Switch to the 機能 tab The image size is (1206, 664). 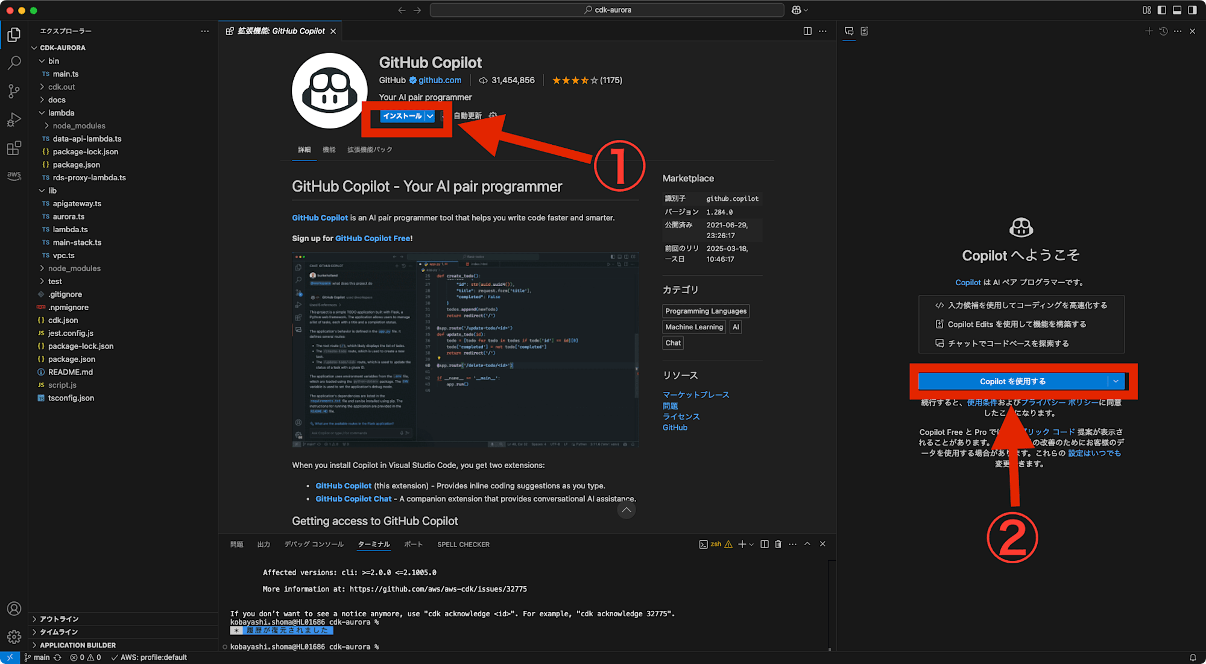[x=329, y=150]
